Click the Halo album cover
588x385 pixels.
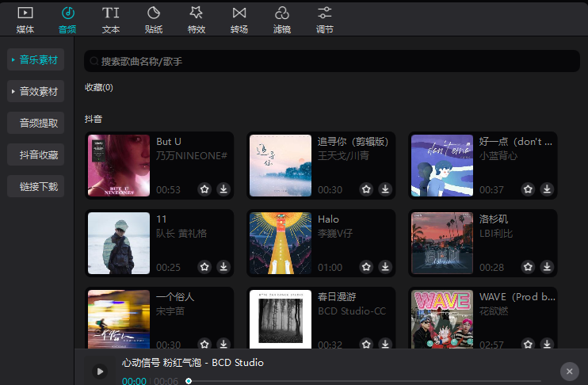[281, 243]
